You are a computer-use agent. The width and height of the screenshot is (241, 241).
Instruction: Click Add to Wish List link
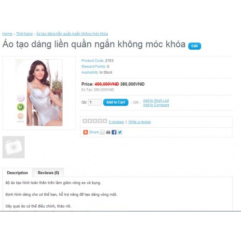point(156,101)
